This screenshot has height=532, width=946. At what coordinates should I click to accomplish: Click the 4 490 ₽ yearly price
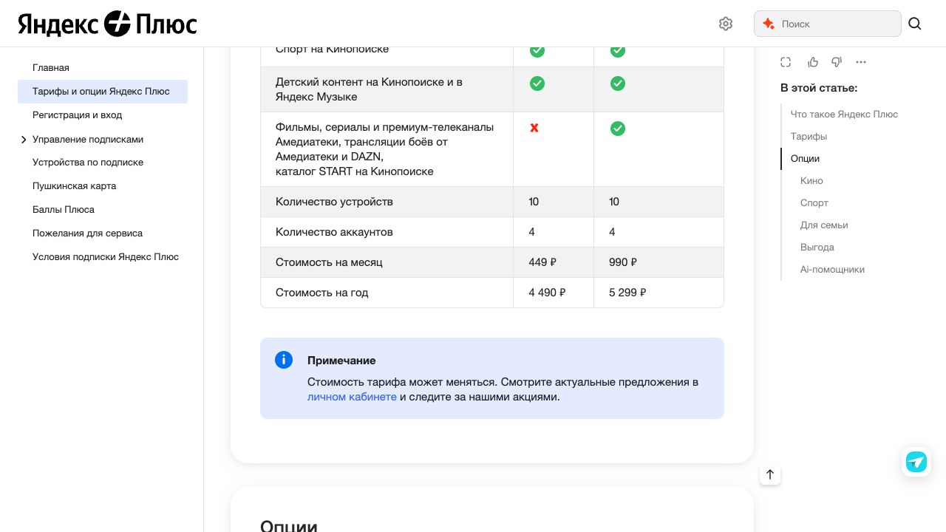click(x=548, y=293)
